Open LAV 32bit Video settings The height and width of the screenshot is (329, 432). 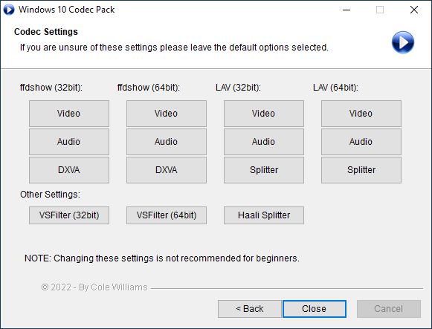(x=264, y=114)
